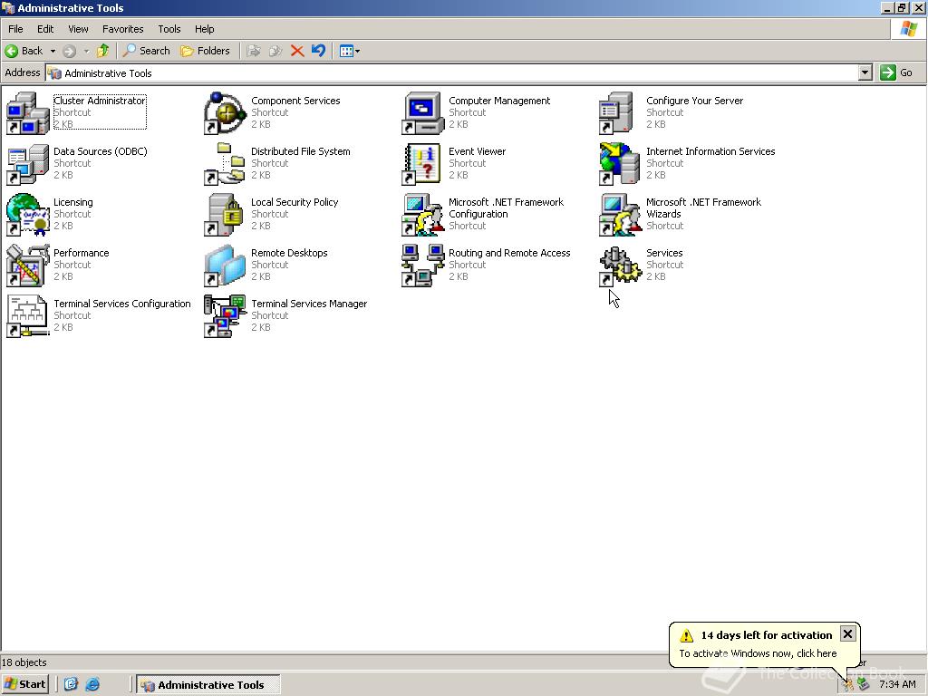Open the Views dropdown button

click(350, 51)
